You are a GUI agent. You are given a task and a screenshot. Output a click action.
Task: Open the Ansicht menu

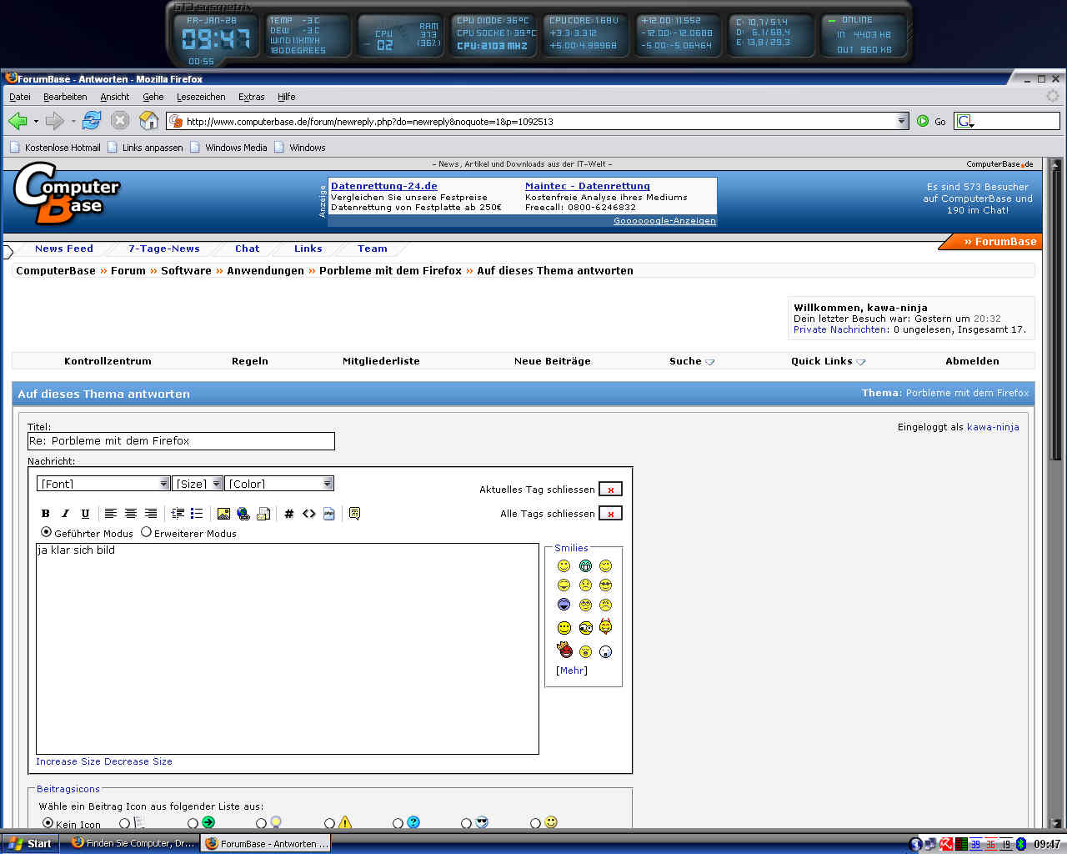click(115, 97)
